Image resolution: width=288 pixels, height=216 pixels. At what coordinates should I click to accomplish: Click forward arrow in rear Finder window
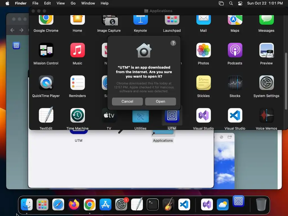pos(21,30)
